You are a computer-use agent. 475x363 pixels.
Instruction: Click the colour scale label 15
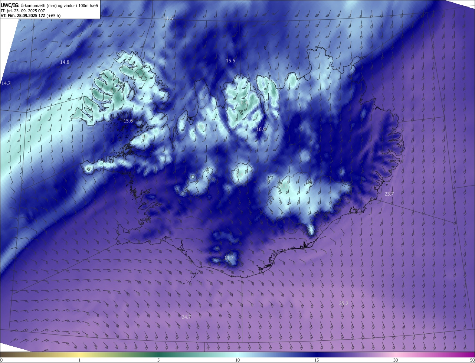click(x=317, y=360)
